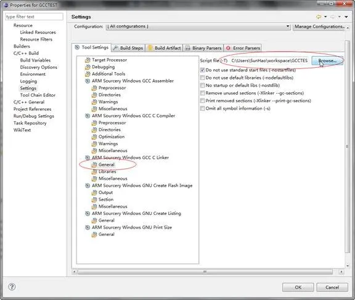Viewport: 355px width, 300px height.
Task: Open the Debugging settings icon
Action: coord(88,67)
